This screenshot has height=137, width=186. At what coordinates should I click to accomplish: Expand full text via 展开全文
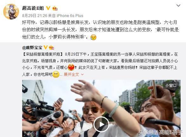[x=71, y=74]
